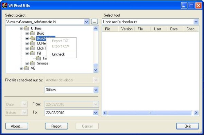This screenshot has width=204, height=135.
Task: Click the WtlVssUtils title bar app icon
Action: pos(4,5)
